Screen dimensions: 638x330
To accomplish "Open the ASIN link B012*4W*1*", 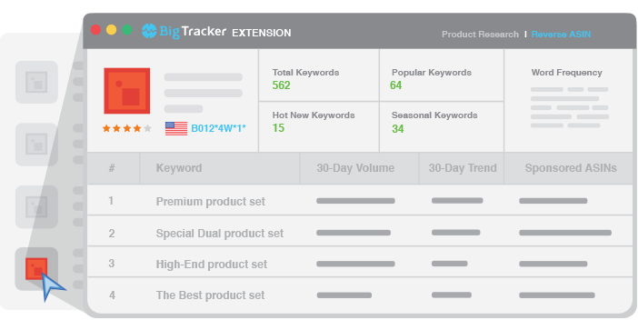I will (x=218, y=128).
